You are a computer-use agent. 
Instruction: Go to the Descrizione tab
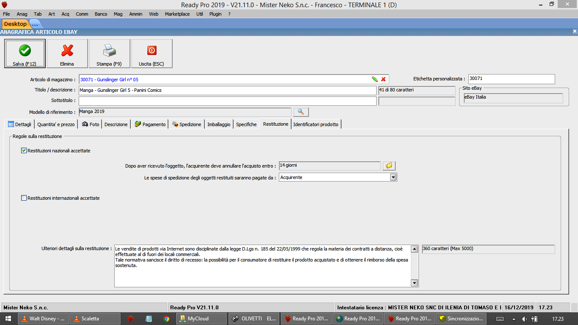pos(116,124)
